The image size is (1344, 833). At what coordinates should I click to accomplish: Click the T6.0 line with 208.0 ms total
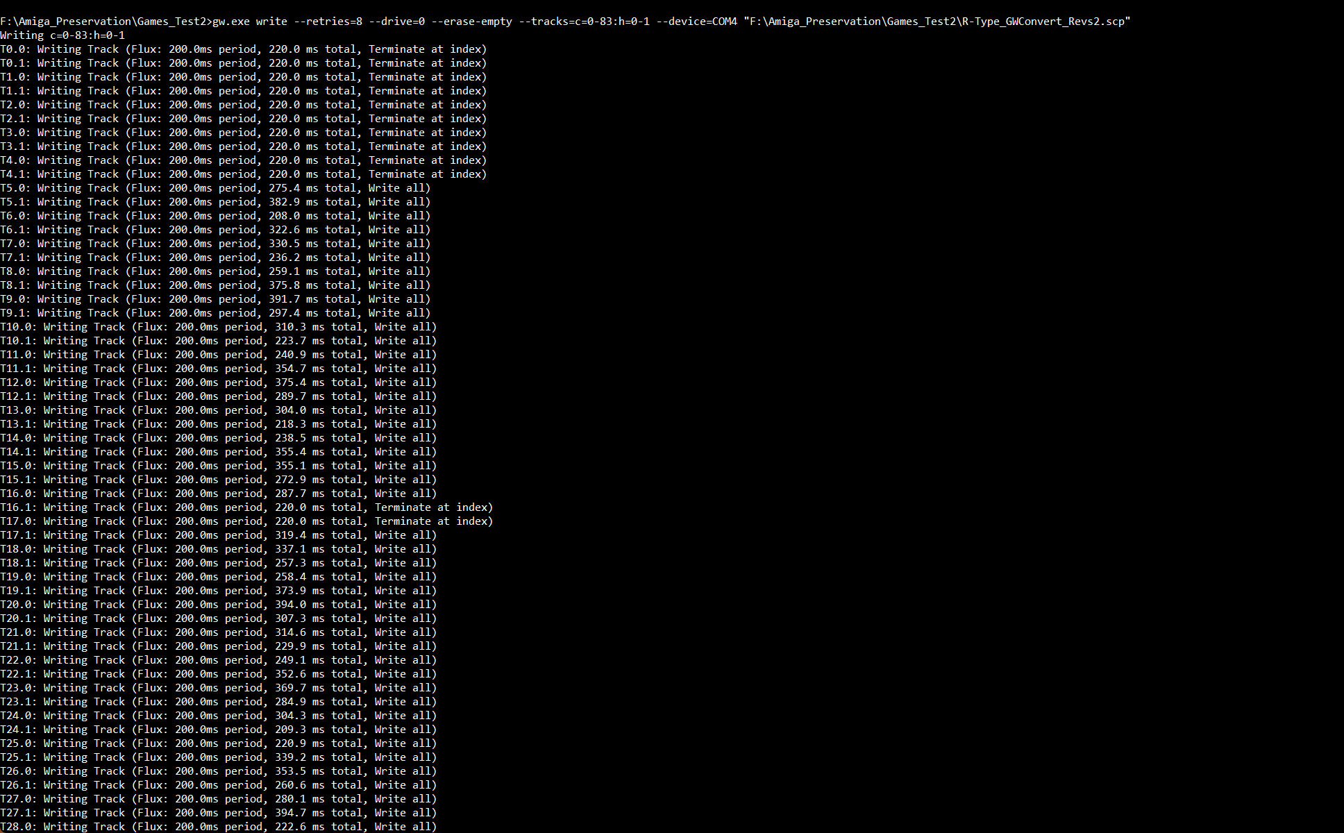215,216
